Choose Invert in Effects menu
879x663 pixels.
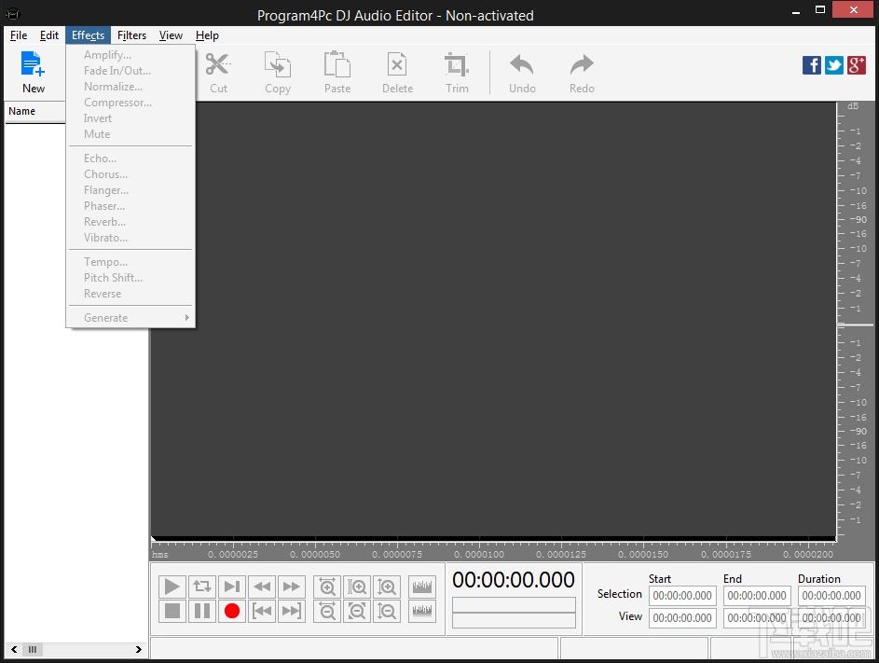point(130,118)
